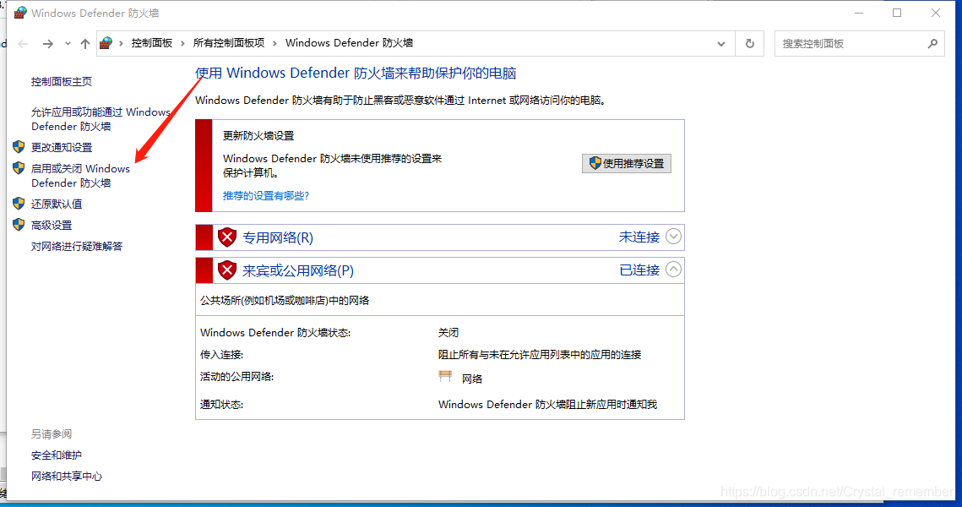
Task: Open recent locations dropdown next to forward arrow
Action: 68,44
